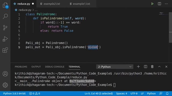Click the minimap code preview

click(164, 14)
